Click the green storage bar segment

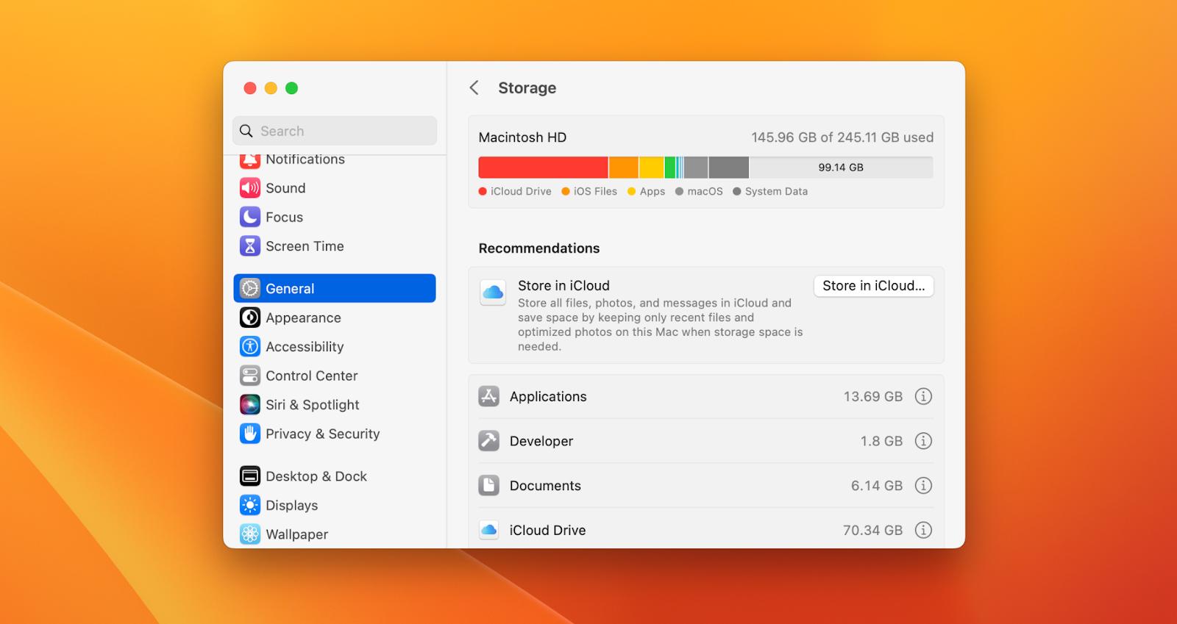click(669, 168)
